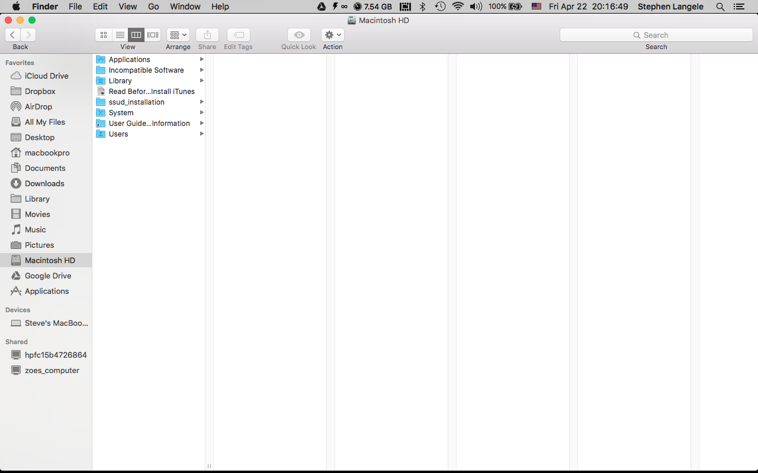Screen dimensions: 758x473
Task: Click the Share toolbar button
Action: [x=207, y=35]
